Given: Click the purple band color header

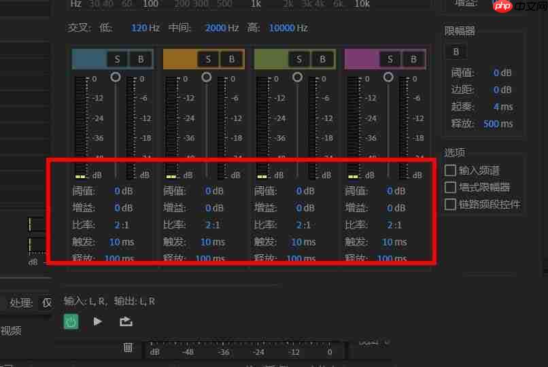Looking at the screenshot, I should point(362,59).
